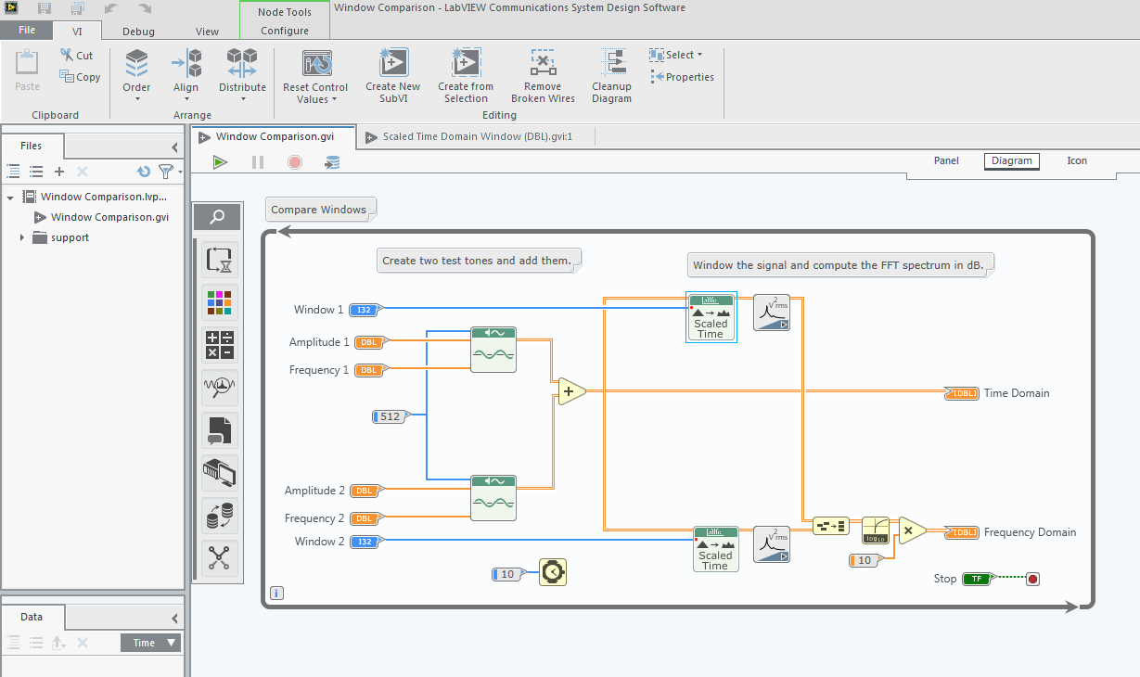
Task: Select the lower Scaled Time window node
Action: [715, 549]
